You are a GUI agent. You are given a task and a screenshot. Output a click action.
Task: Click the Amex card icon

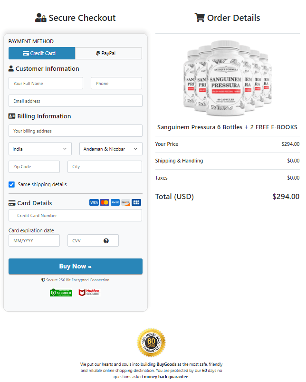click(115, 202)
